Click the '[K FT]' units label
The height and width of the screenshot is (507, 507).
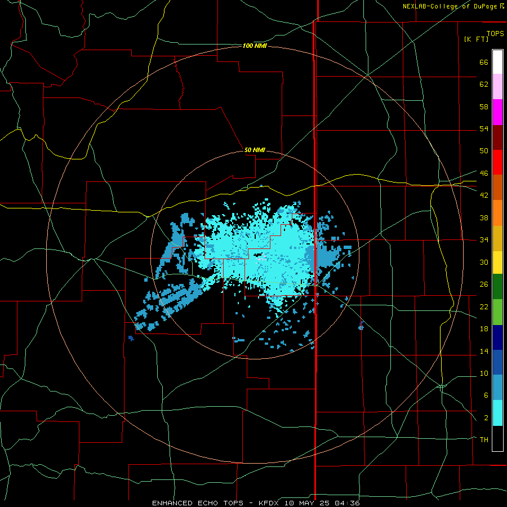476,39
